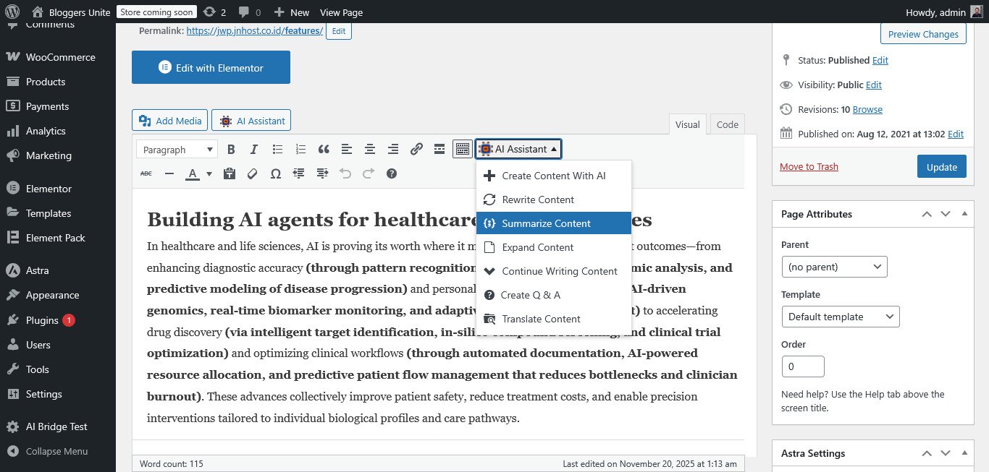Image resolution: width=989 pixels, height=472 pixels.
Task: Insert the Read More tag
Action: tap(439, 149)
